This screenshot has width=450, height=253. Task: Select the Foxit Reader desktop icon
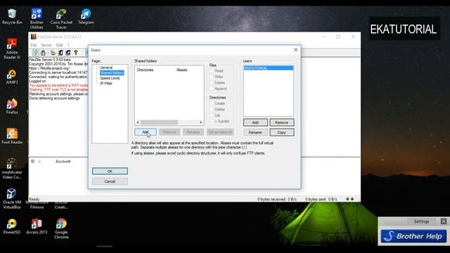pyautogui.click(x=12, y=136)
